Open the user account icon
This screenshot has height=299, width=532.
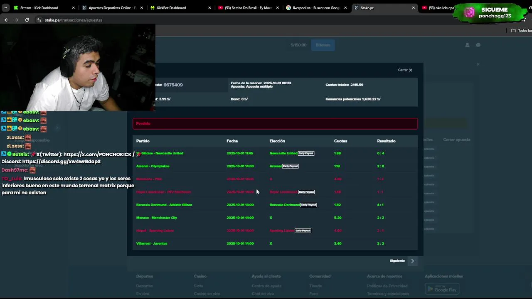click(x=467, y=45)
